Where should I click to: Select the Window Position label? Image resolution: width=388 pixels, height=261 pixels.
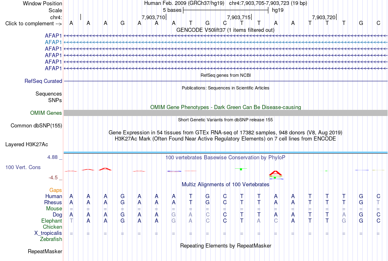[x=42, y=3]
